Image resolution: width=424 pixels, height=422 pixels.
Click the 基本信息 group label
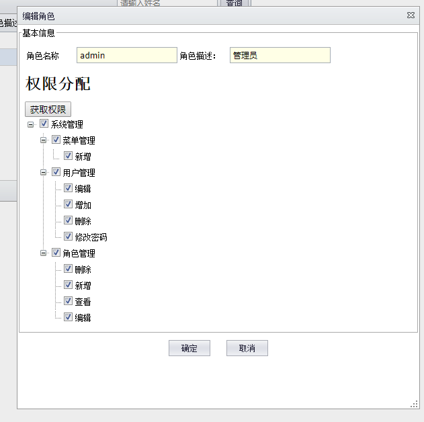pyautogui.click(x=38, y=33)
